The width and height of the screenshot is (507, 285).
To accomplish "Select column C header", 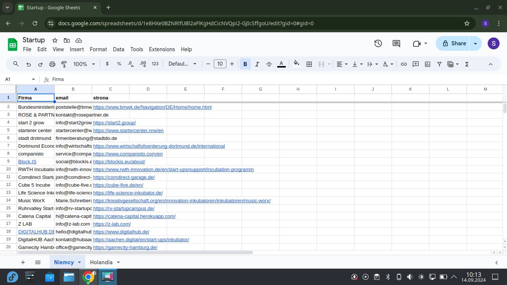I will [111, 89].
